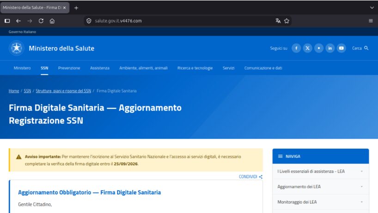Open the sidebar panel icon in browser toolbar
378x213 pixels.
(x=7, y=21)
